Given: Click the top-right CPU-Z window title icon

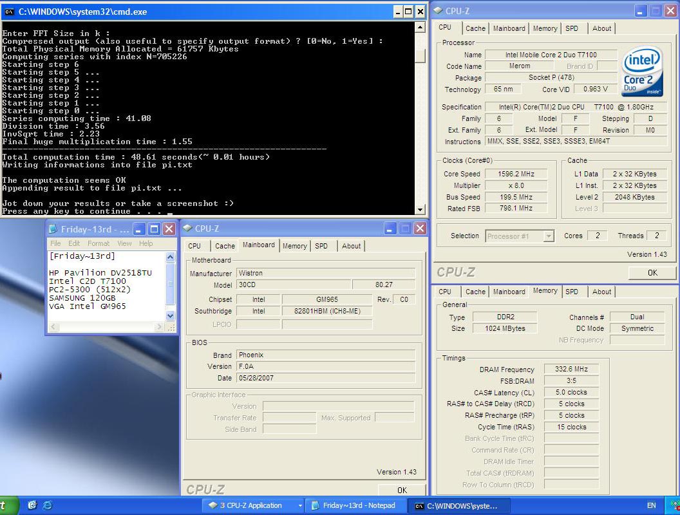Looking at the screenshot, I should click(439, 11).
